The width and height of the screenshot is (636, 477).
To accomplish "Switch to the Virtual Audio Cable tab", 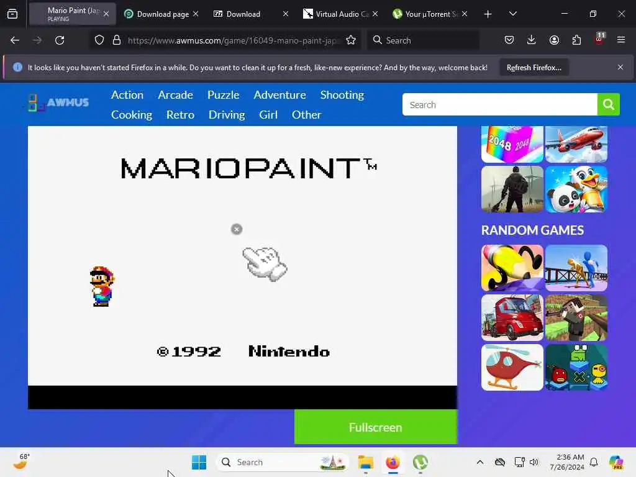I will click(341, 14).
